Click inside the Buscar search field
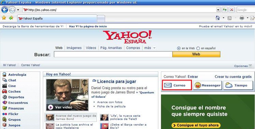 click(x=113, y=54)
